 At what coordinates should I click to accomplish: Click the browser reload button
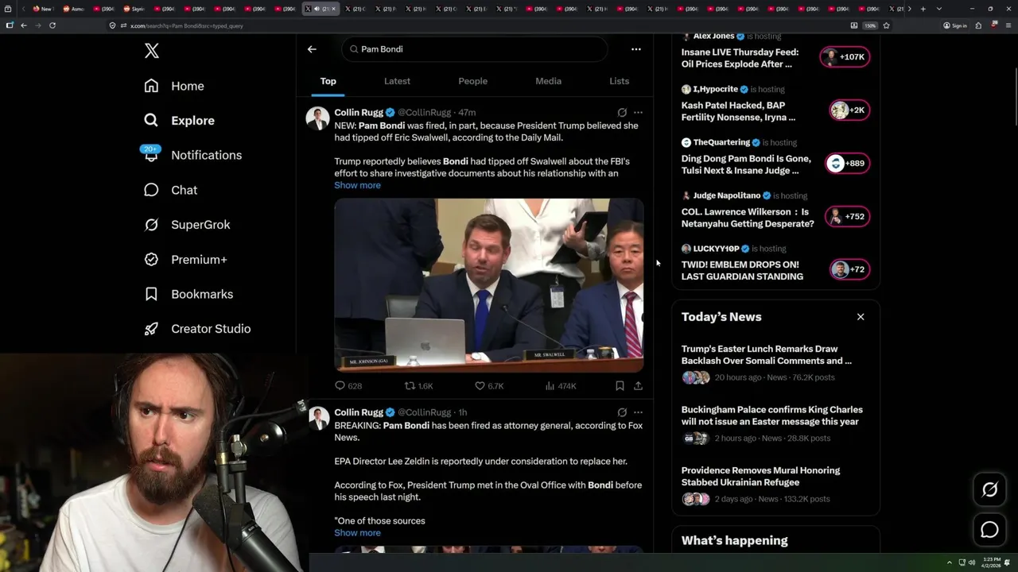pyautogui.click(x=52, y=25)
